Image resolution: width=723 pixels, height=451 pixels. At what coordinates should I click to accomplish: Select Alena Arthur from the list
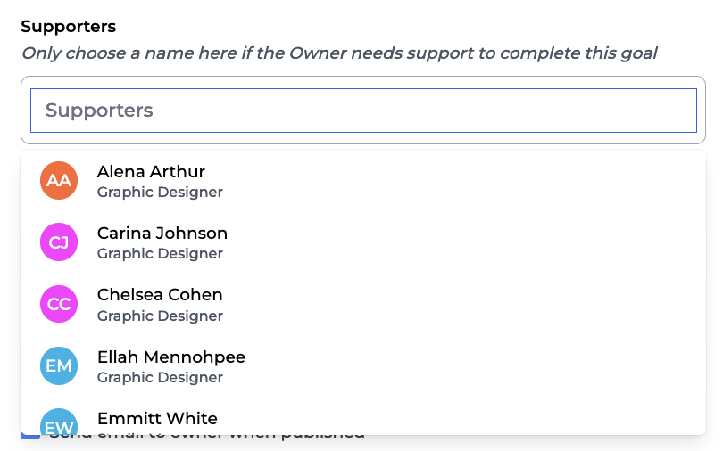(x=151, y=171)
